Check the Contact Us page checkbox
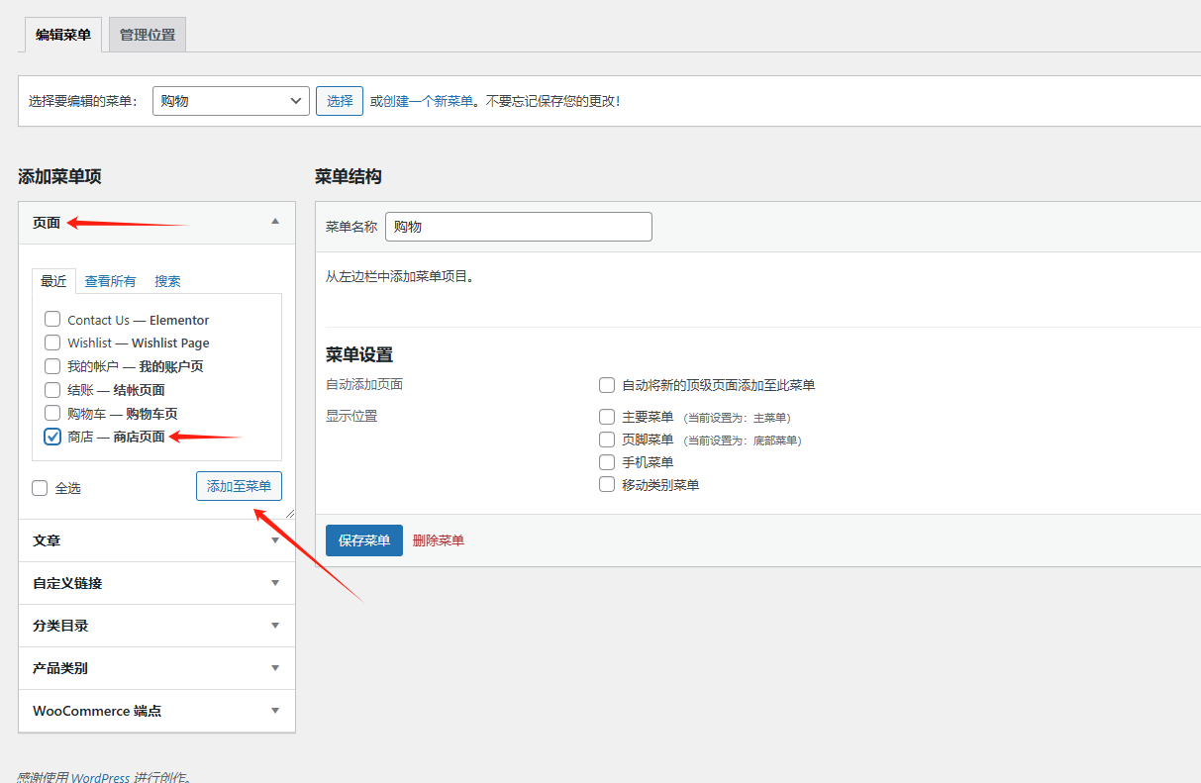This screenshot has width=1201, height=783. click(x=52, y=319)
